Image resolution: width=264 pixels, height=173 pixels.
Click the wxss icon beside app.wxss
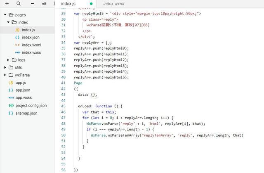[11, 97]
